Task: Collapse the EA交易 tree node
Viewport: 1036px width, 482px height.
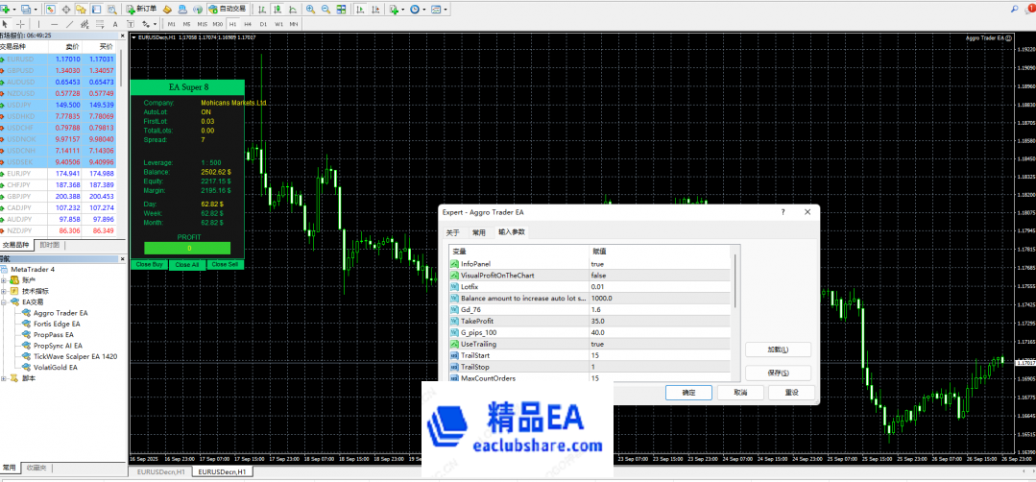Action: point(5,301)
